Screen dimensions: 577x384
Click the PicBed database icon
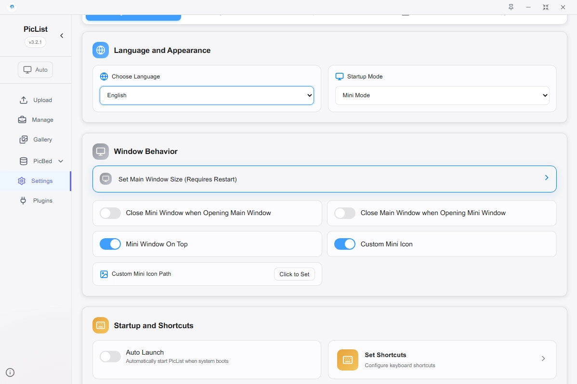click(x=23, y=161)
